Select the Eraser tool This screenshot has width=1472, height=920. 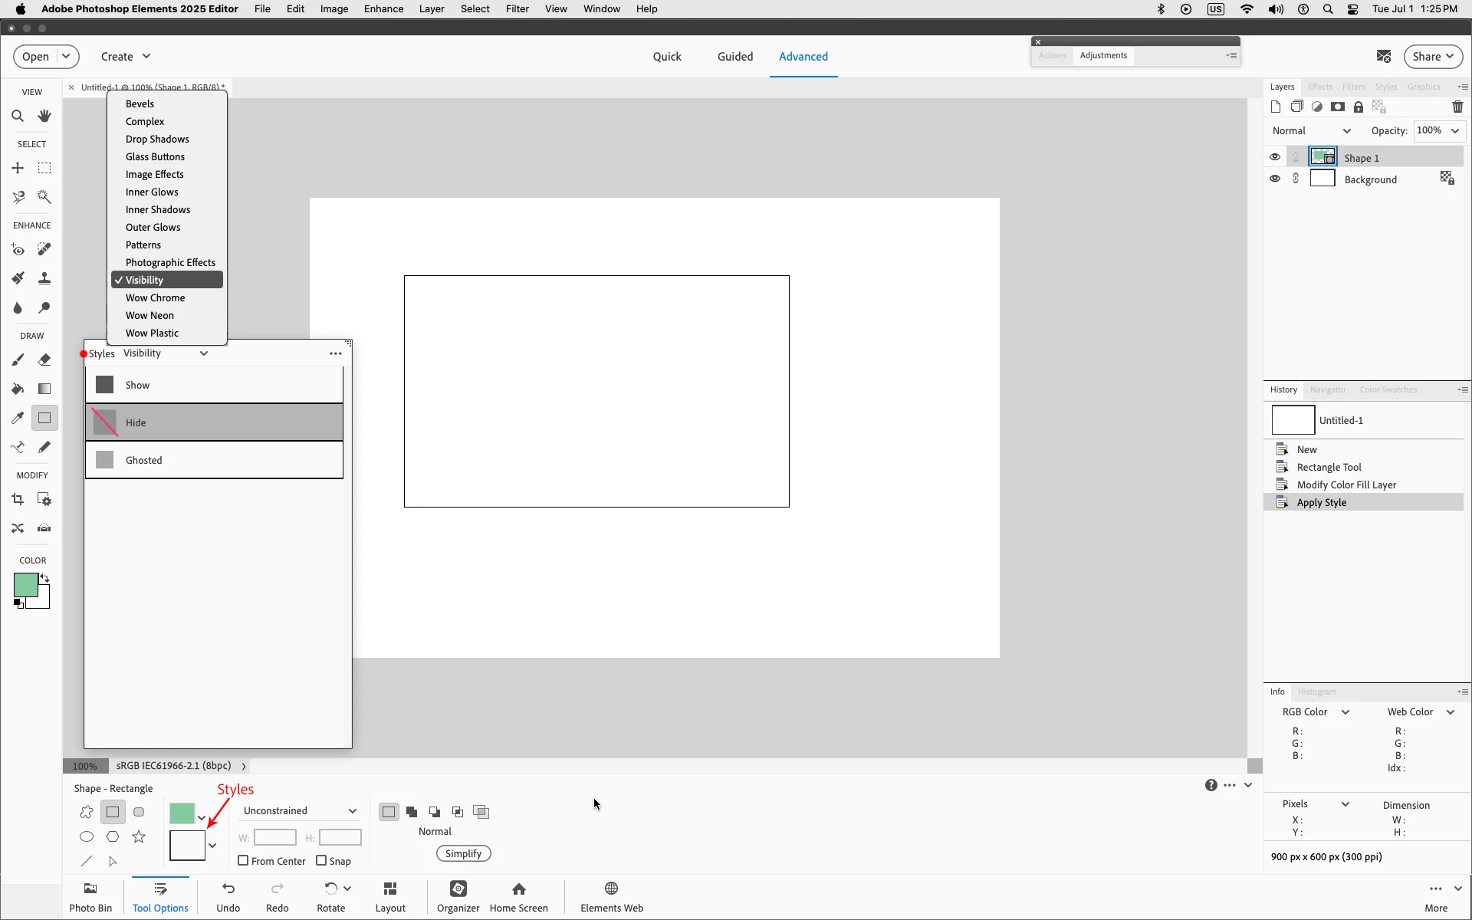click(x=44, y=360)
